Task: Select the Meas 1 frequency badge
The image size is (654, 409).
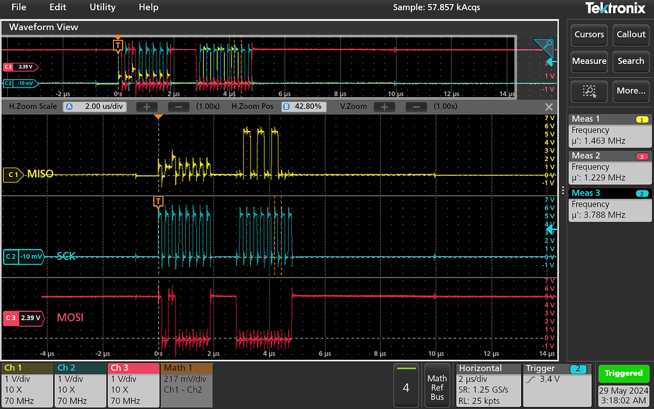Action: pyautogui.click(x=610, y=130)
